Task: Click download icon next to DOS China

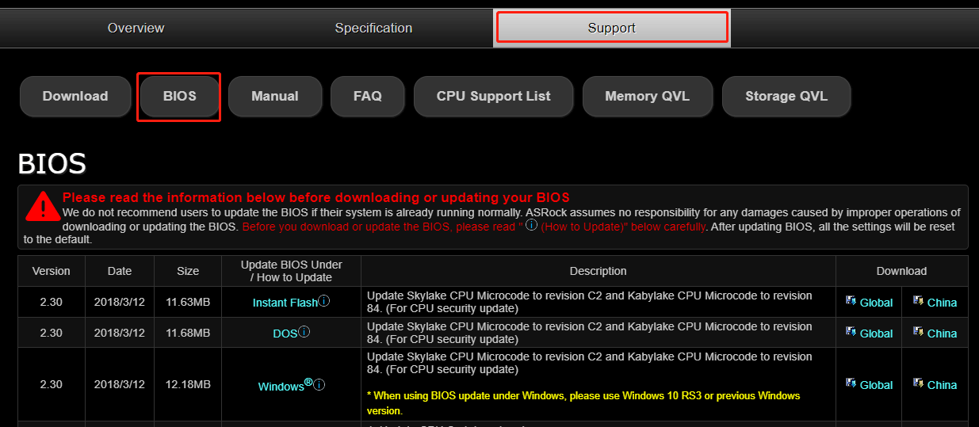Action: [919, 332]
